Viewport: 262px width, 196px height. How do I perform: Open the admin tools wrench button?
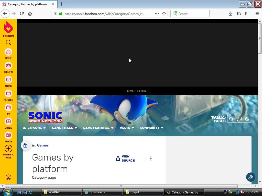251,177
